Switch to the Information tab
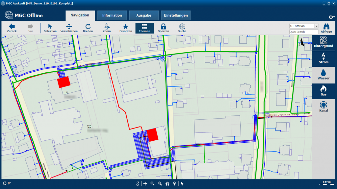The width and height of the screenshot is (337, 189). [112, 15]
